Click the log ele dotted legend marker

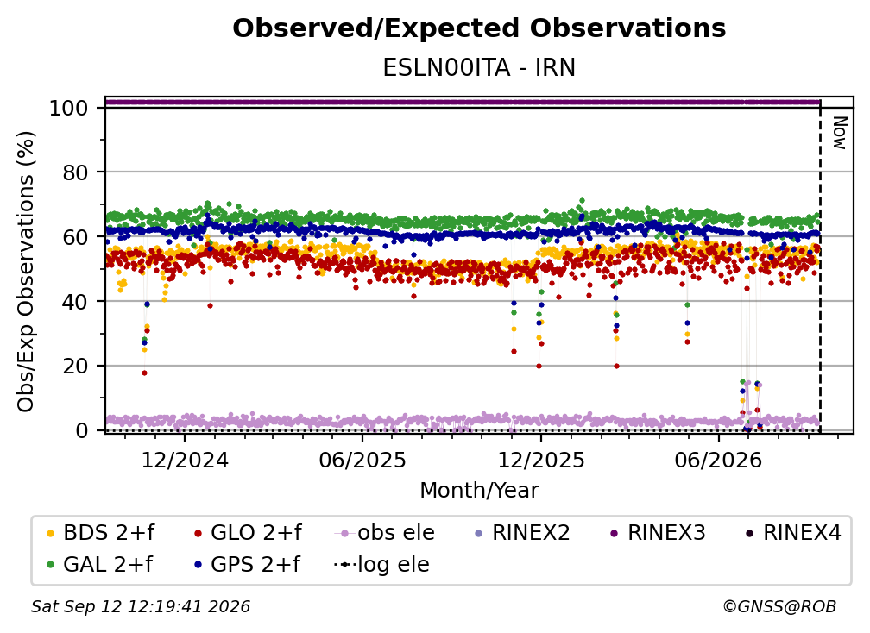click(344, 565)
